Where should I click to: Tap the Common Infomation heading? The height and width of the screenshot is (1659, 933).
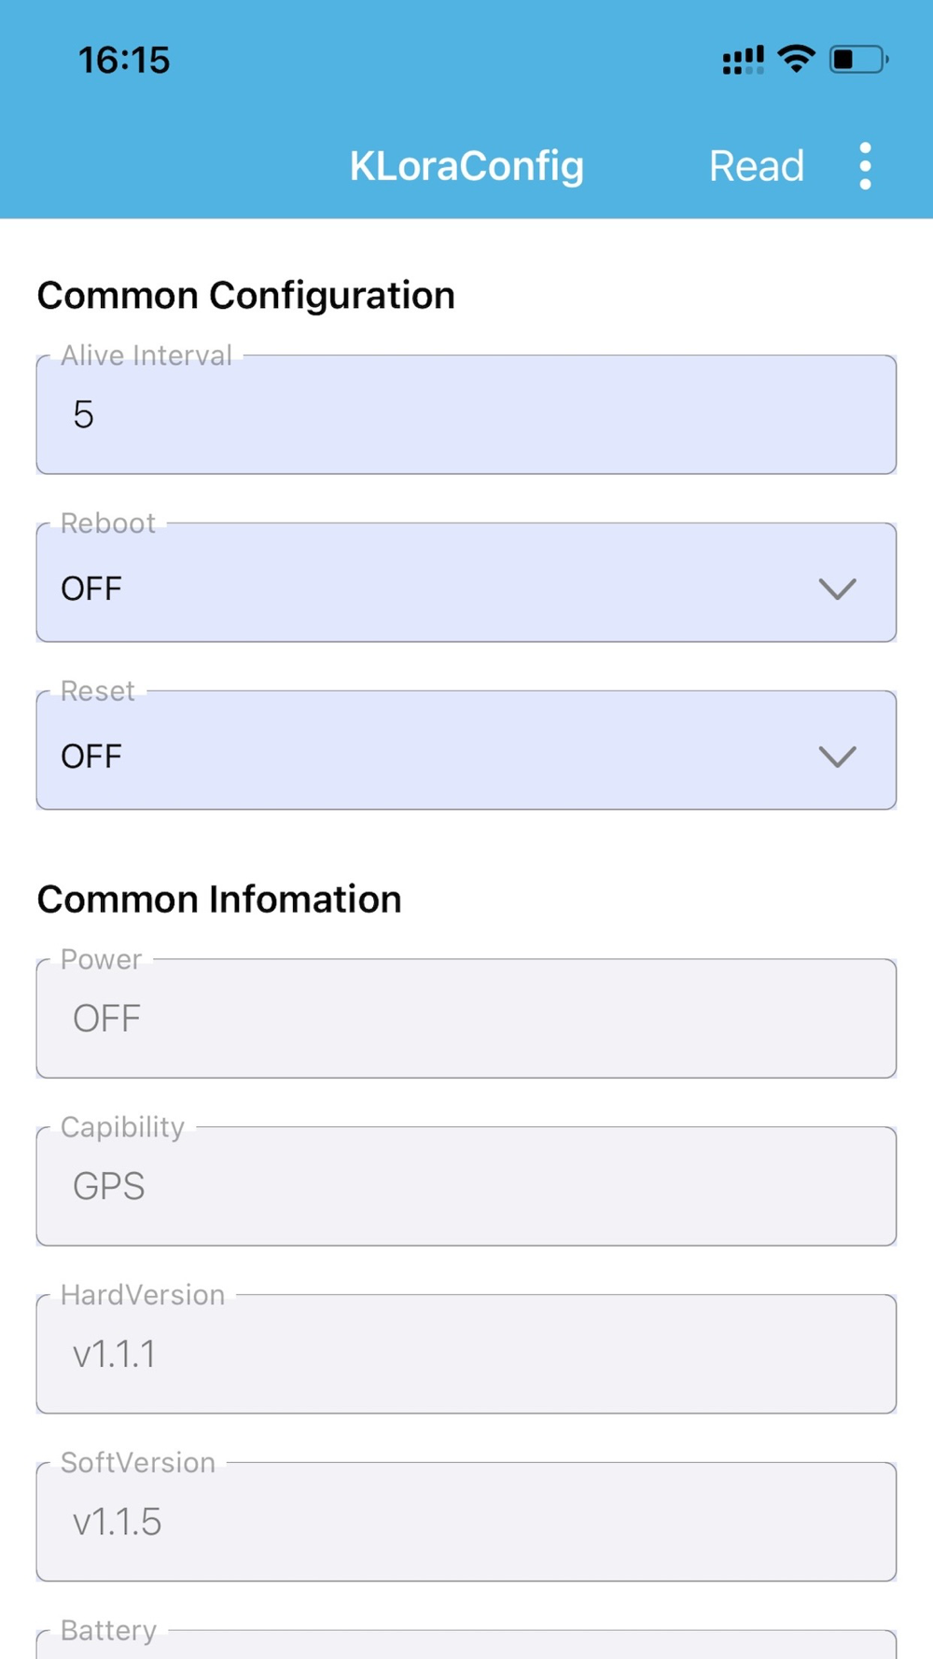pyautogui.click(x=219, y=899)
